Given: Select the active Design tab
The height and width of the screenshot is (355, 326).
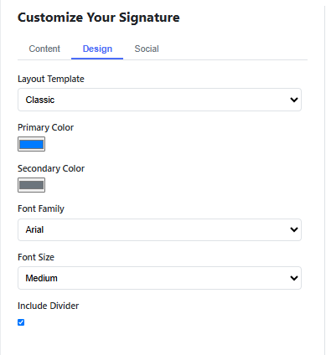Looking at the screenshot, I should 97,49.
